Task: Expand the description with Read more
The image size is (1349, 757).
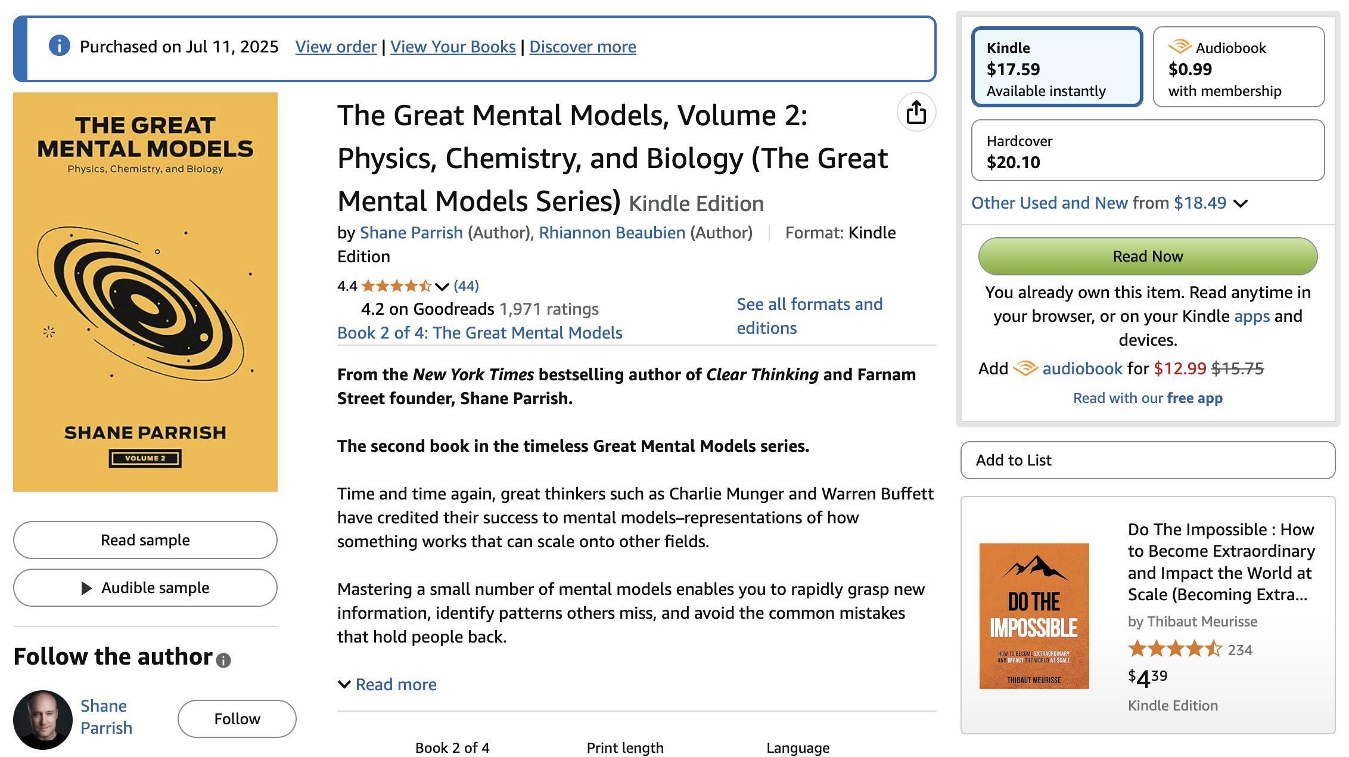Action: click(395, 684)
